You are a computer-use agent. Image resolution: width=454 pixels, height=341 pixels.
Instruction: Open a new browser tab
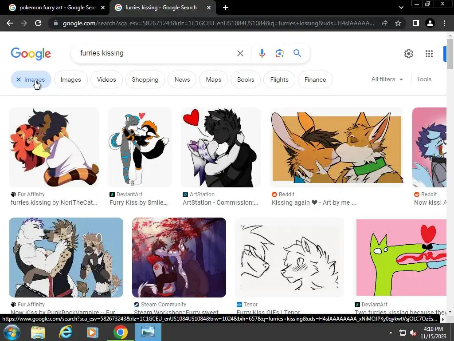pyautogui.click(x=226, y=8)
